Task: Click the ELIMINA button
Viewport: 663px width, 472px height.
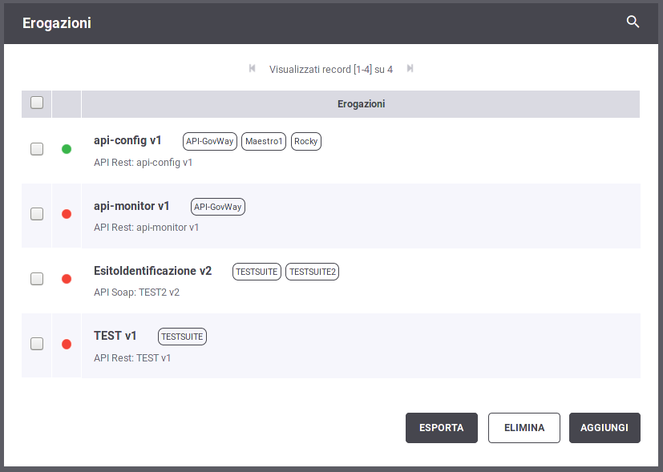Action: 524,428
